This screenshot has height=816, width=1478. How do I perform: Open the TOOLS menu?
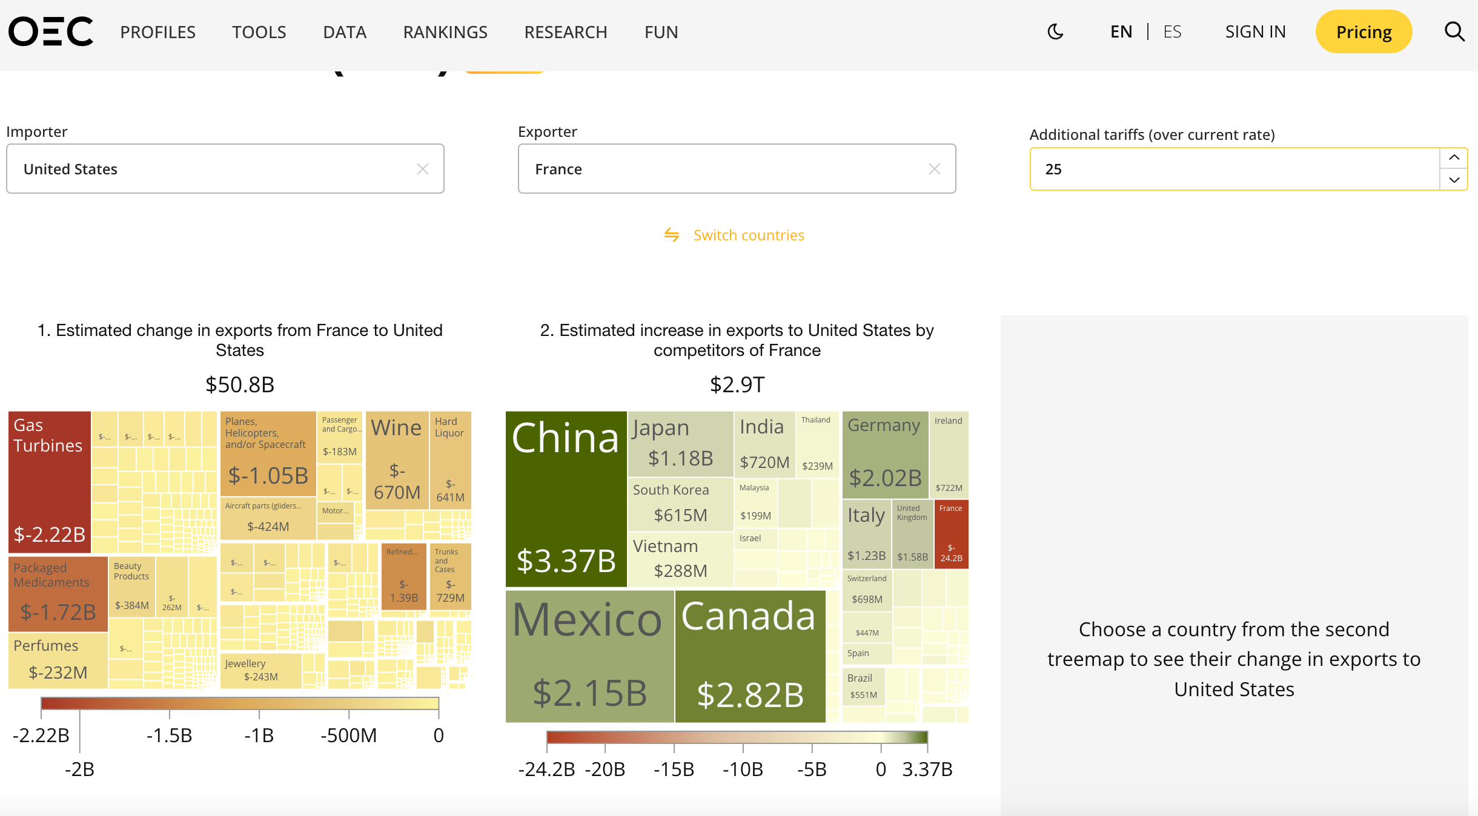[259, 31]
